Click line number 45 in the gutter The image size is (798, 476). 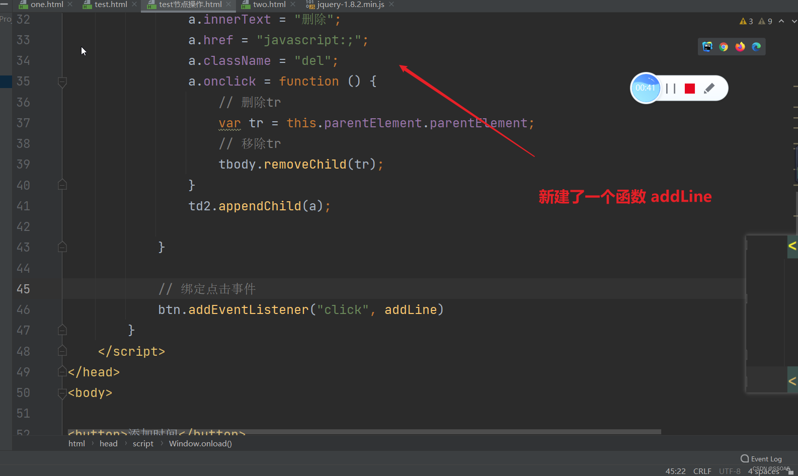[x=23, y=289]
